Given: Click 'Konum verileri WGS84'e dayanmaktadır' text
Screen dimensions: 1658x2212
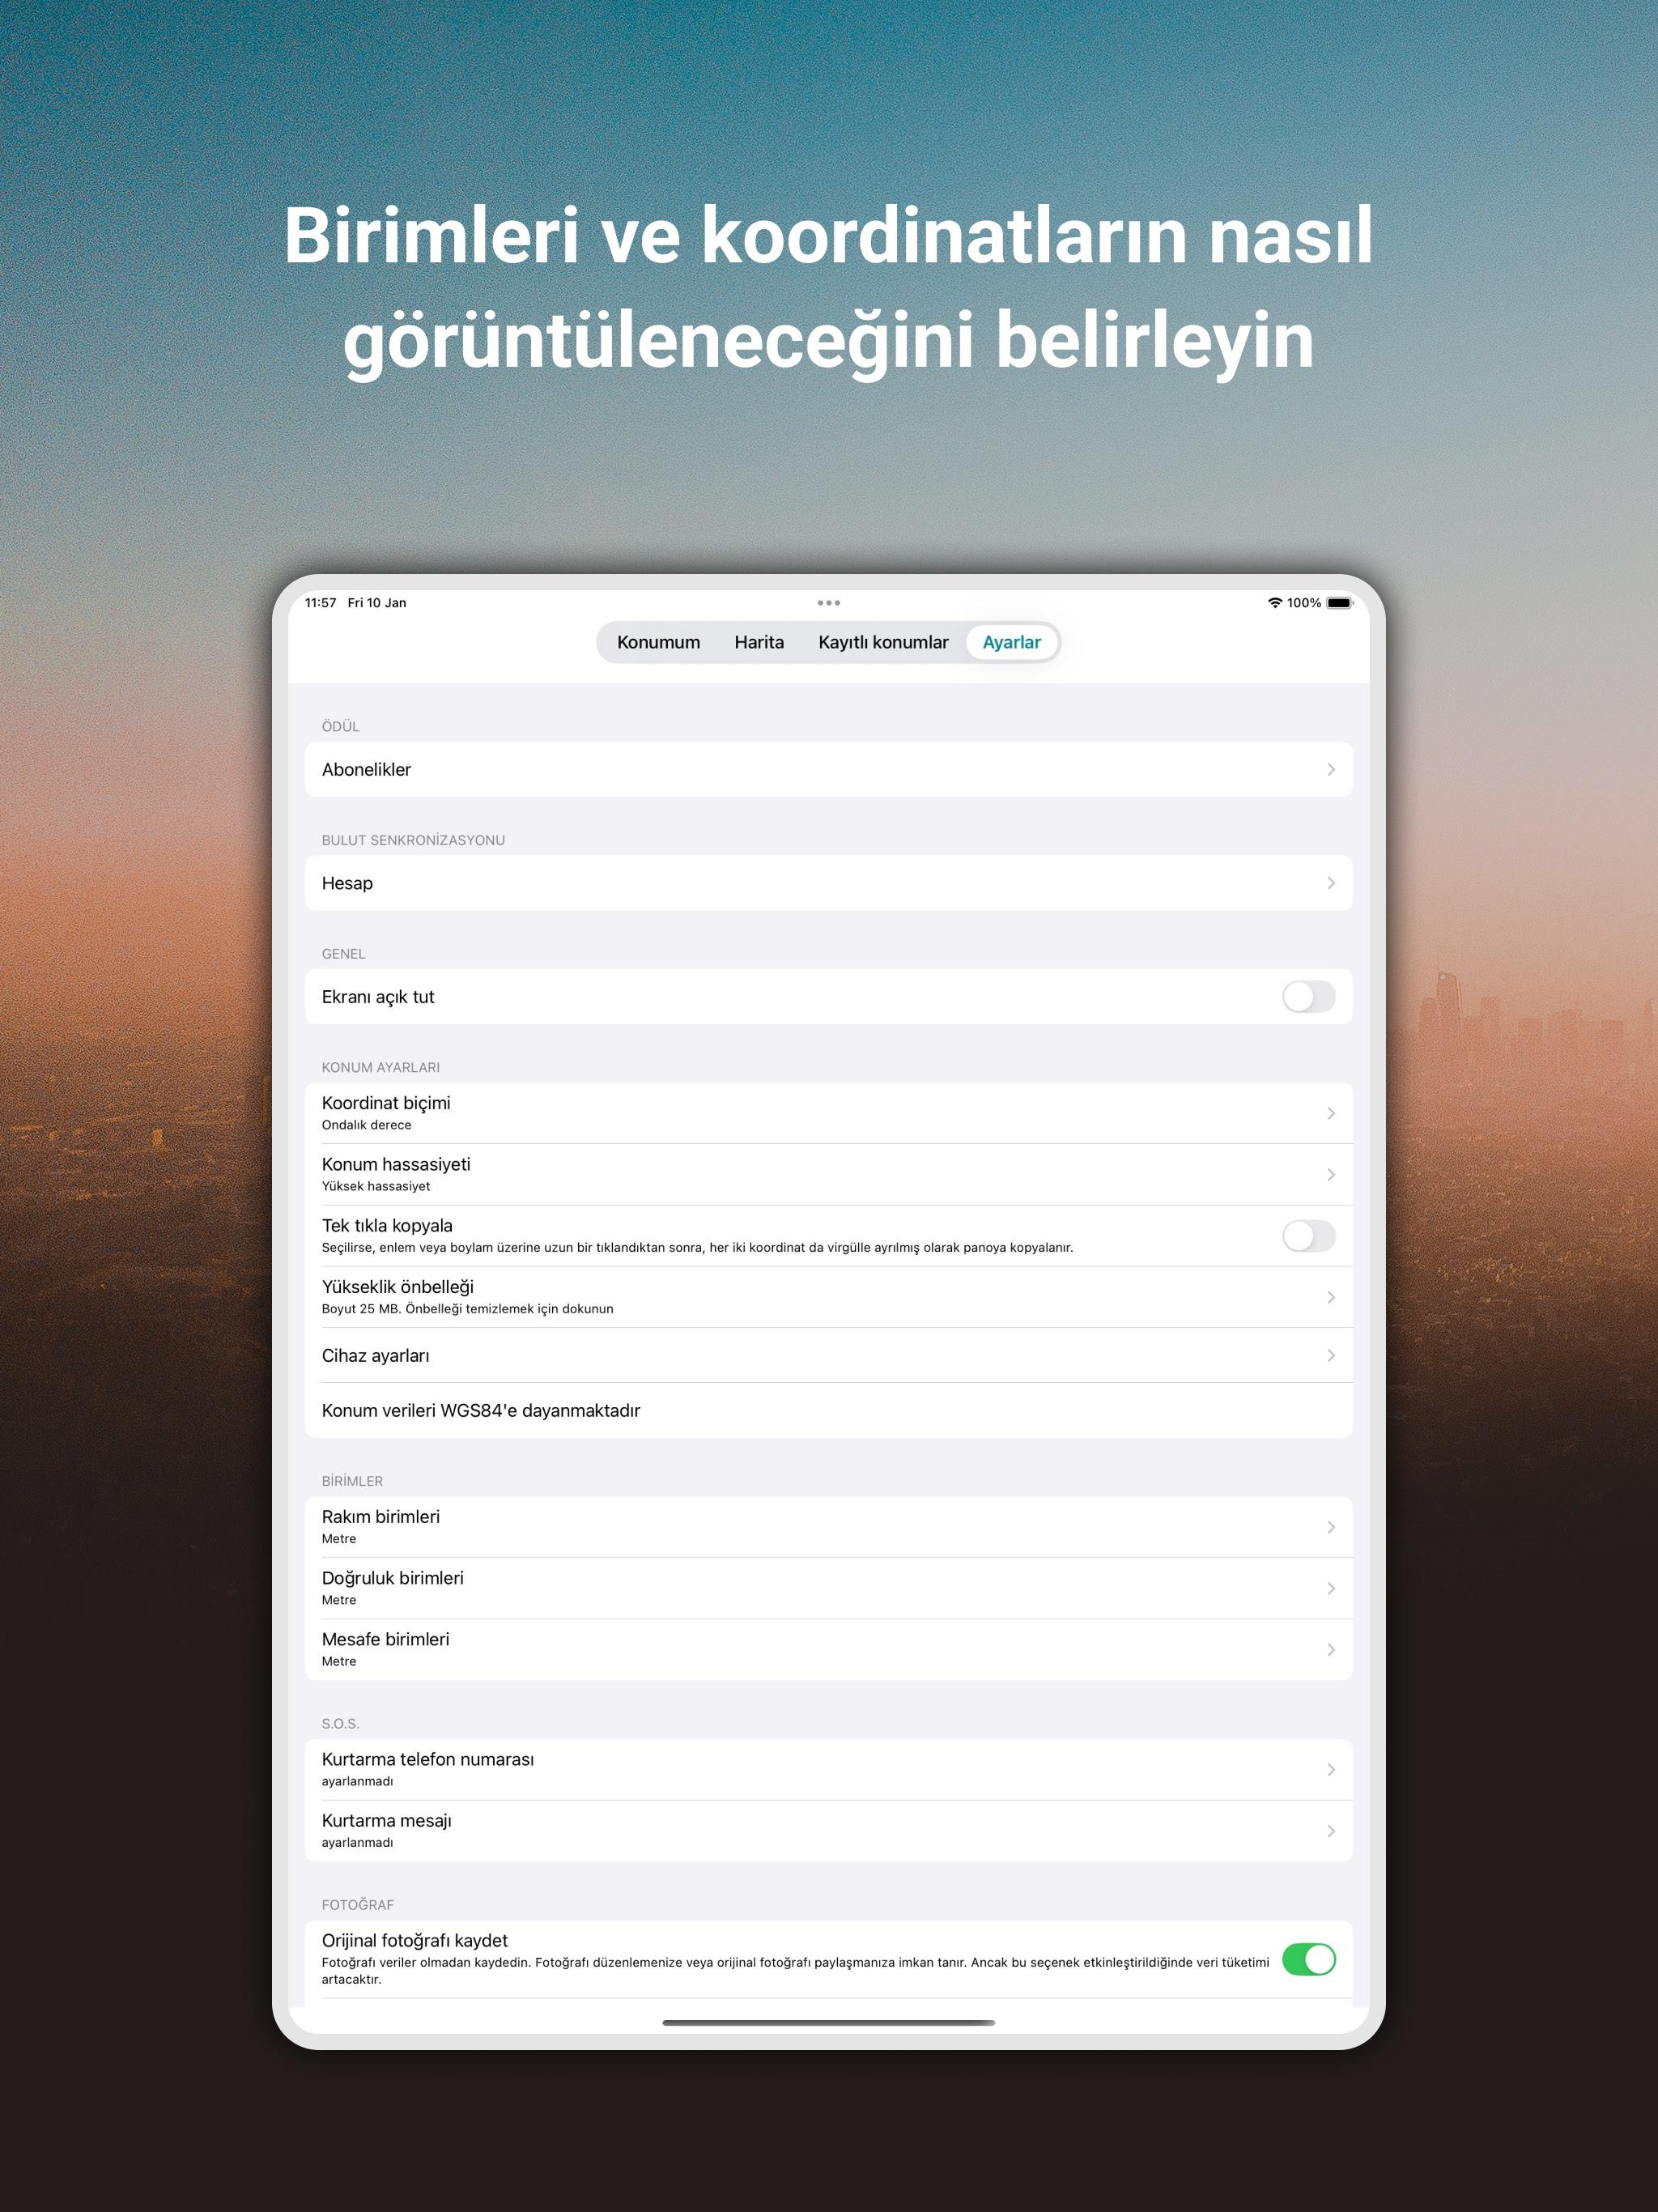Looking at the screenshot, I should pyautogui.click(x=480, y=1410).
